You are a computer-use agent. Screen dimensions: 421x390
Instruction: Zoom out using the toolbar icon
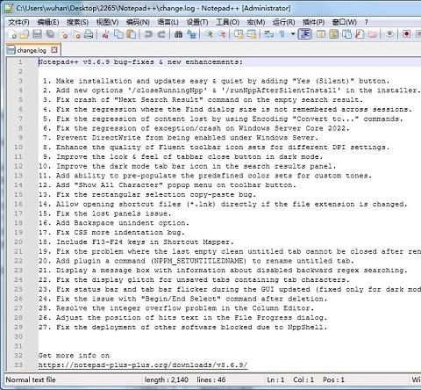(223, 34)
